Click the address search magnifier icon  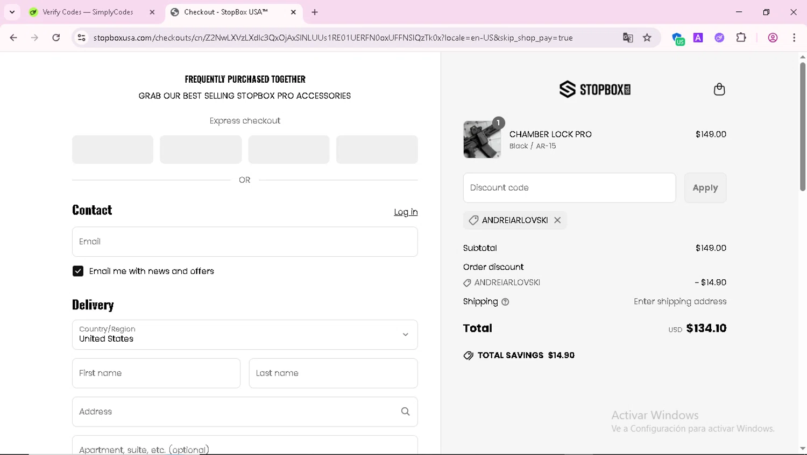406,411
